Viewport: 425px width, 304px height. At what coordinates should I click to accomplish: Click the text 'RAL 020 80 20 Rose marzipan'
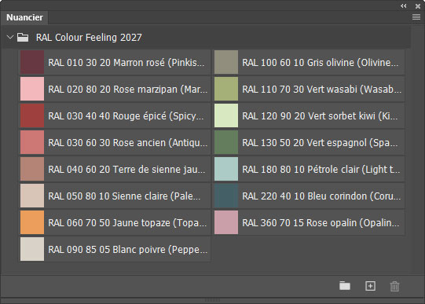click(x=113, y=89)
